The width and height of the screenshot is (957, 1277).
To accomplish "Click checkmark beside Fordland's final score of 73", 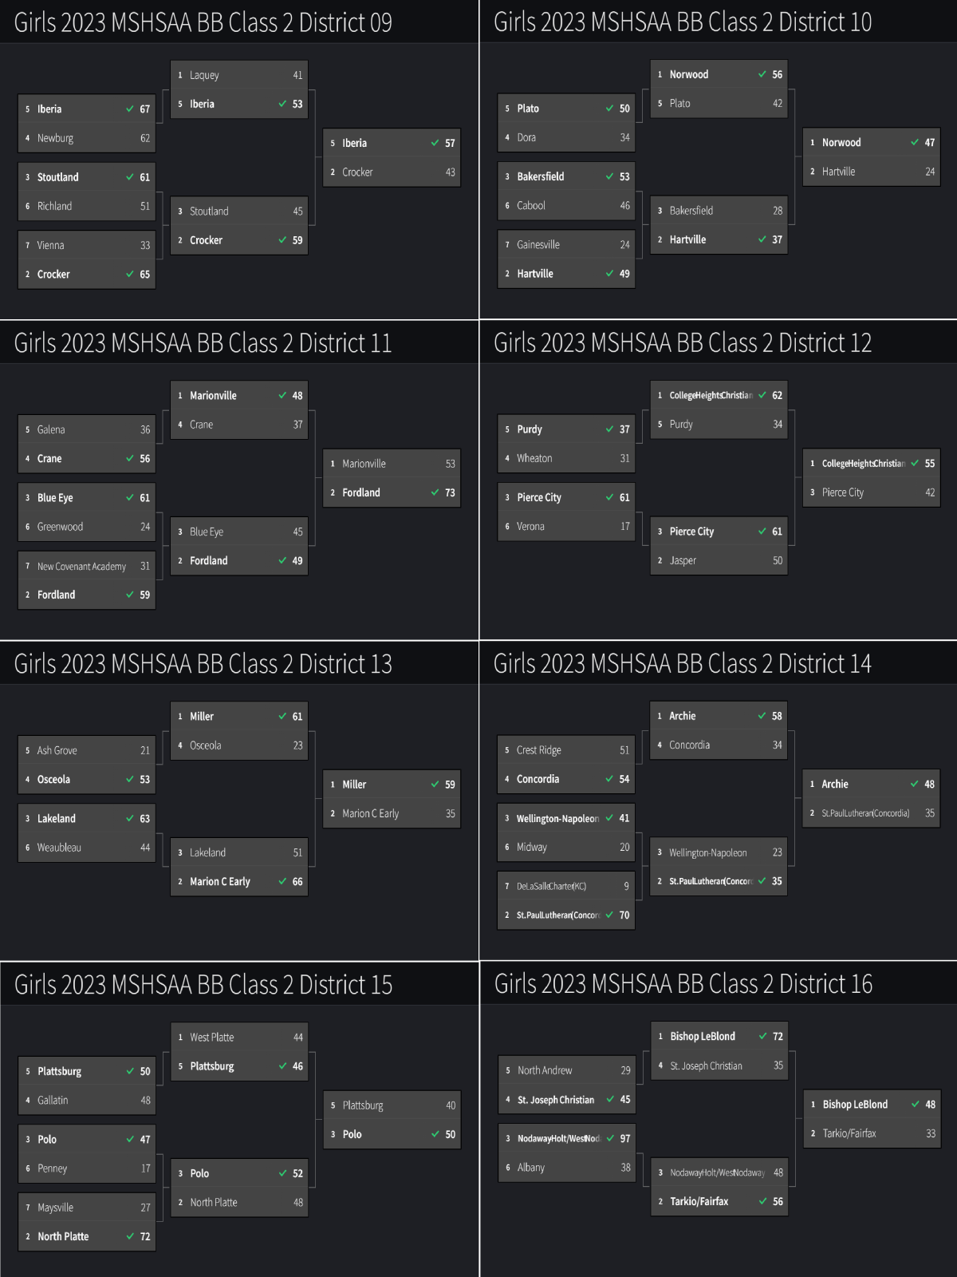I will tap(435, 493).
